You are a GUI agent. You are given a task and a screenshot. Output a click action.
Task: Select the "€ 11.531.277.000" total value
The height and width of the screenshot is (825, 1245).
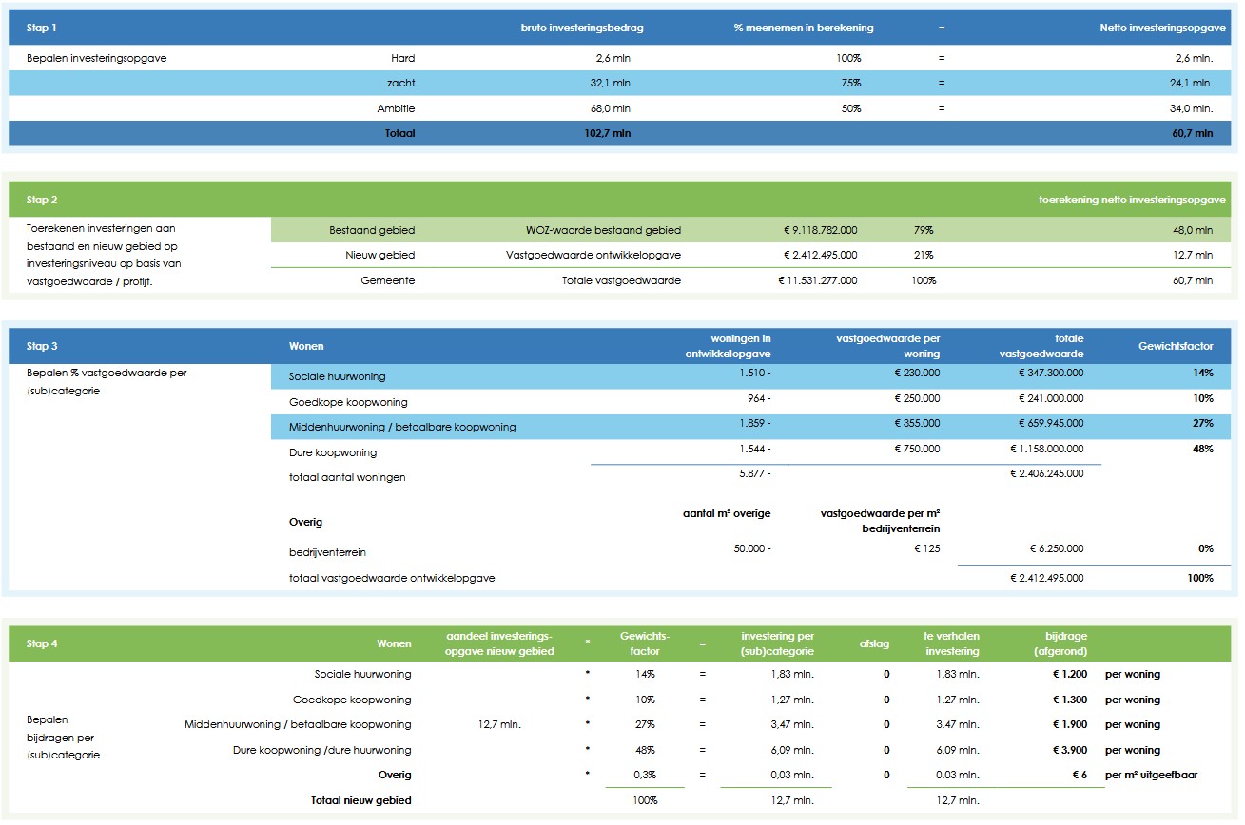[817, 280]
